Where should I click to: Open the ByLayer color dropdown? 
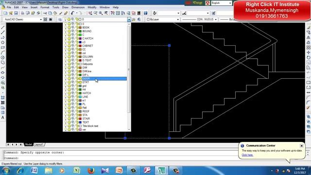[x=178, y=19]
